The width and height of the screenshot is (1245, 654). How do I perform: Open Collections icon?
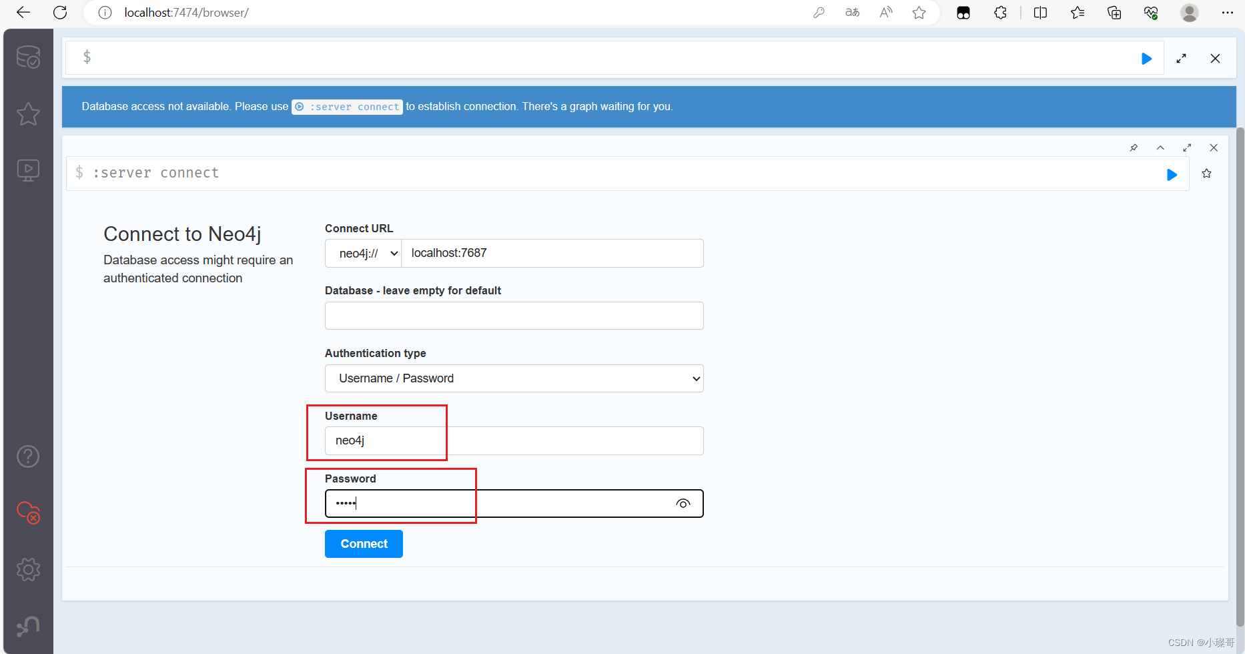[1114, 13]
